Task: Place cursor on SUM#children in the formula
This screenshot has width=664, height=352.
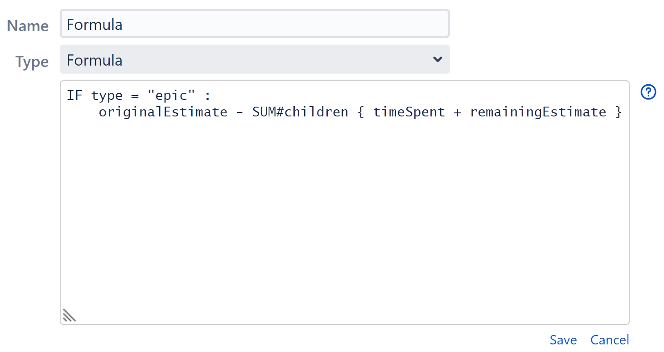Action: point(300,112)
